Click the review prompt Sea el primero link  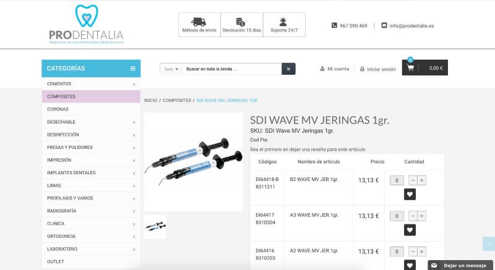tap(308, 150)
